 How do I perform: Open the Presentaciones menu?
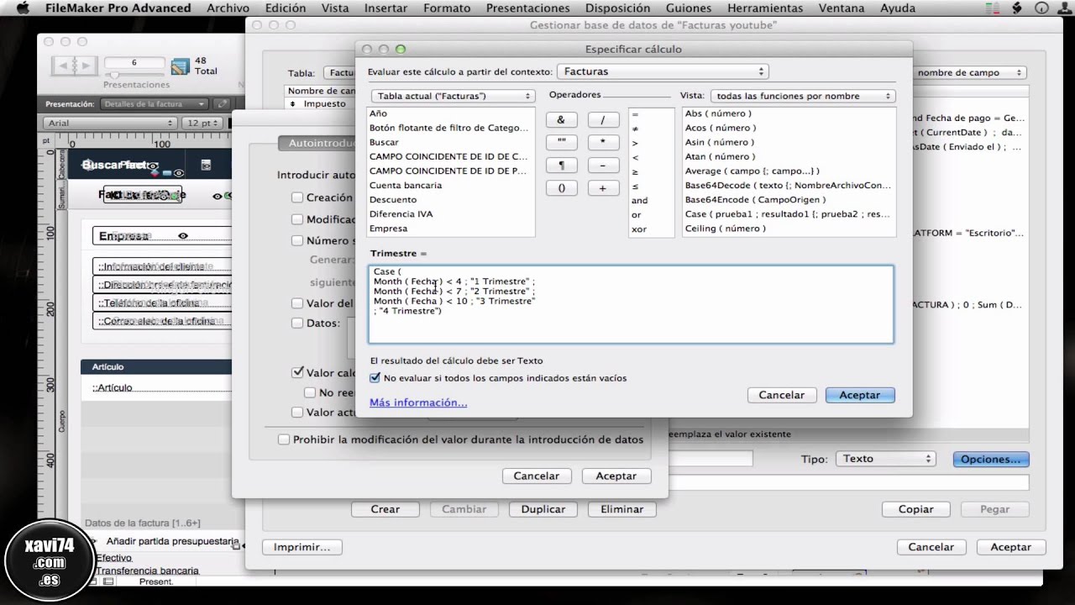point(528,8)
